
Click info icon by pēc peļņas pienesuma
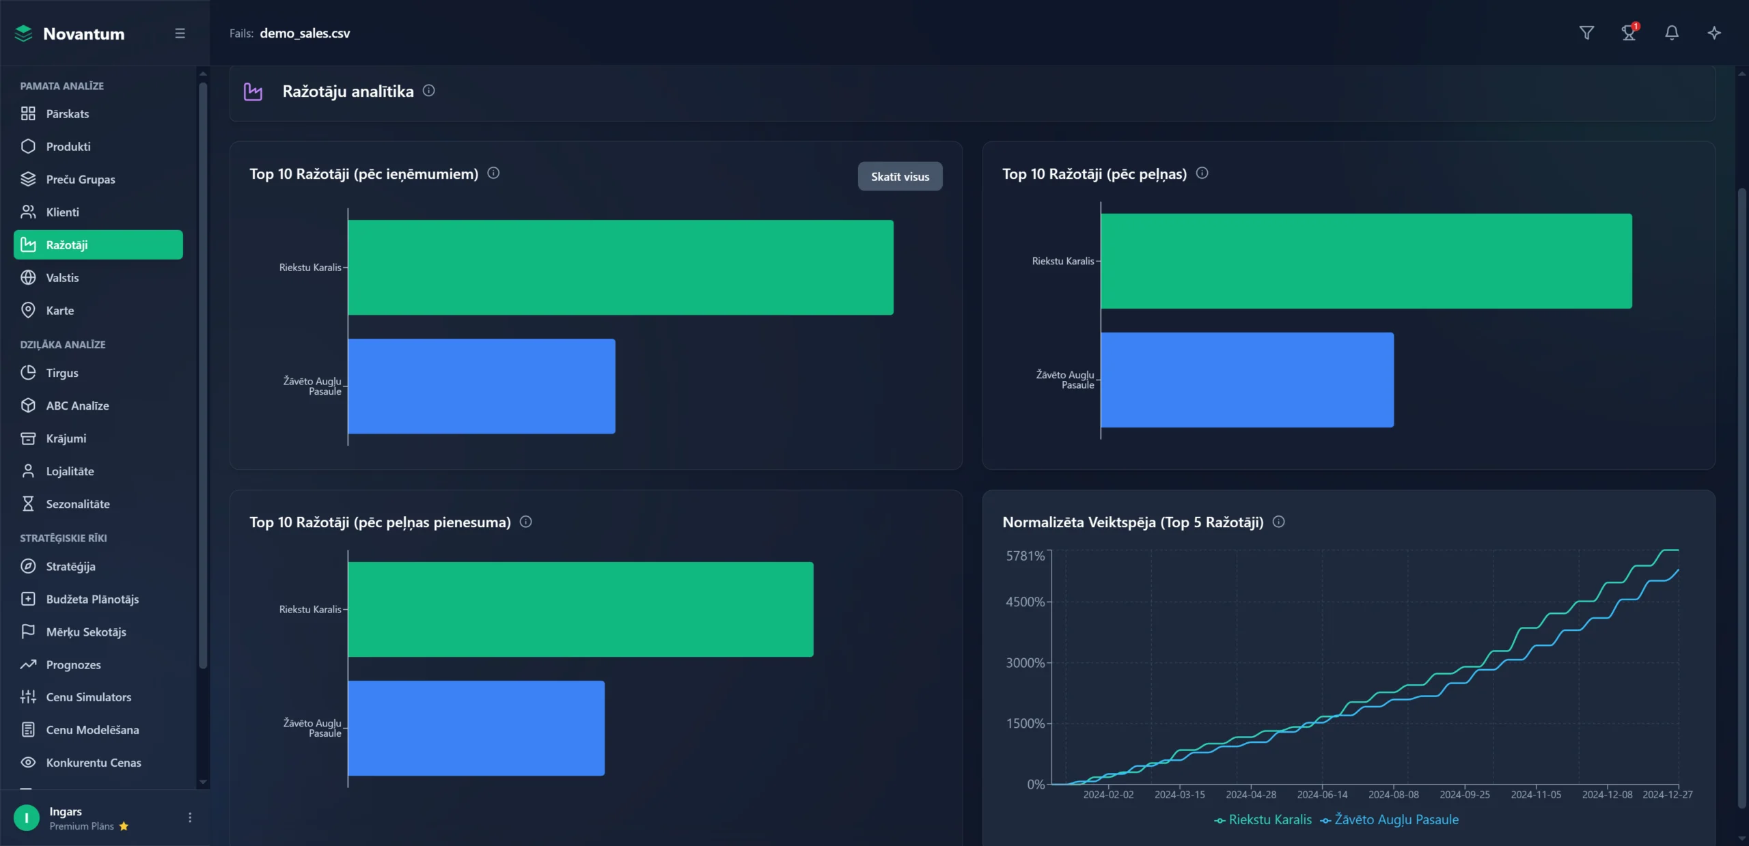pos(525,522)
